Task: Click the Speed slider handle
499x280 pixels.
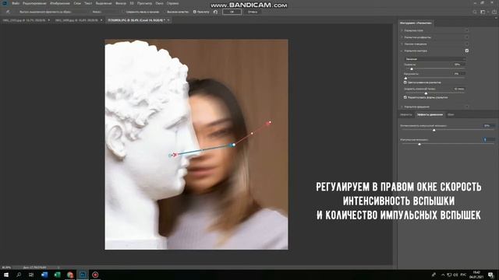Action: pos(412,69)
